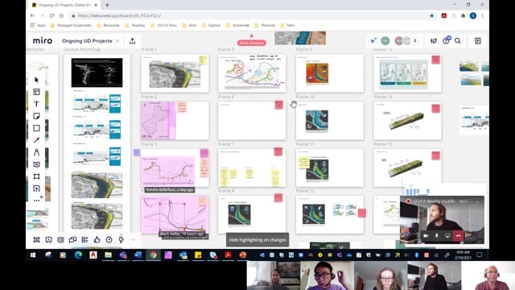Image resolution: width=515 pixels, height=290 pixels.
Task: Open the Chrome home page button
Action: coord(61,15)
